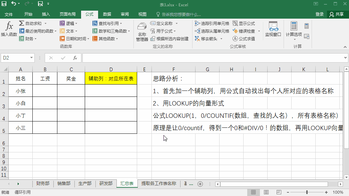Add a new sheet with plus button
Viewport: 349px width, 196px height.
[200, 184]
